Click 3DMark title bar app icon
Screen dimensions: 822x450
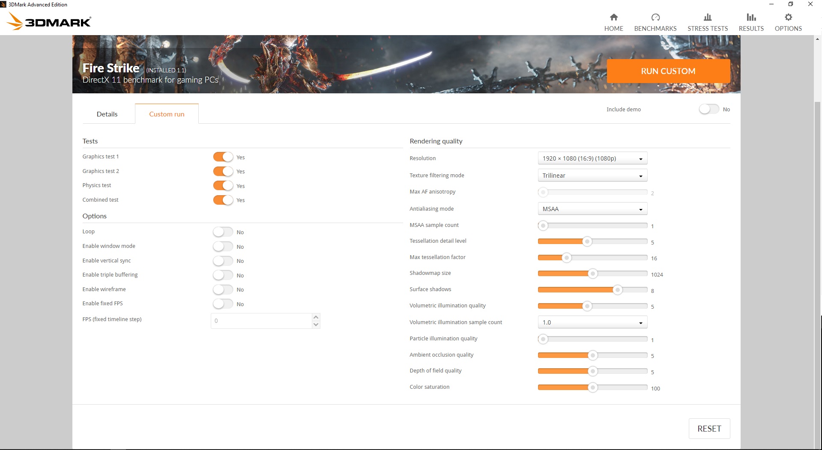point(3,4)
